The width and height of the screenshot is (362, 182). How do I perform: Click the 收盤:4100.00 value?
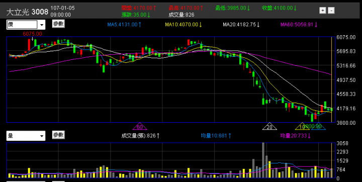279,8
